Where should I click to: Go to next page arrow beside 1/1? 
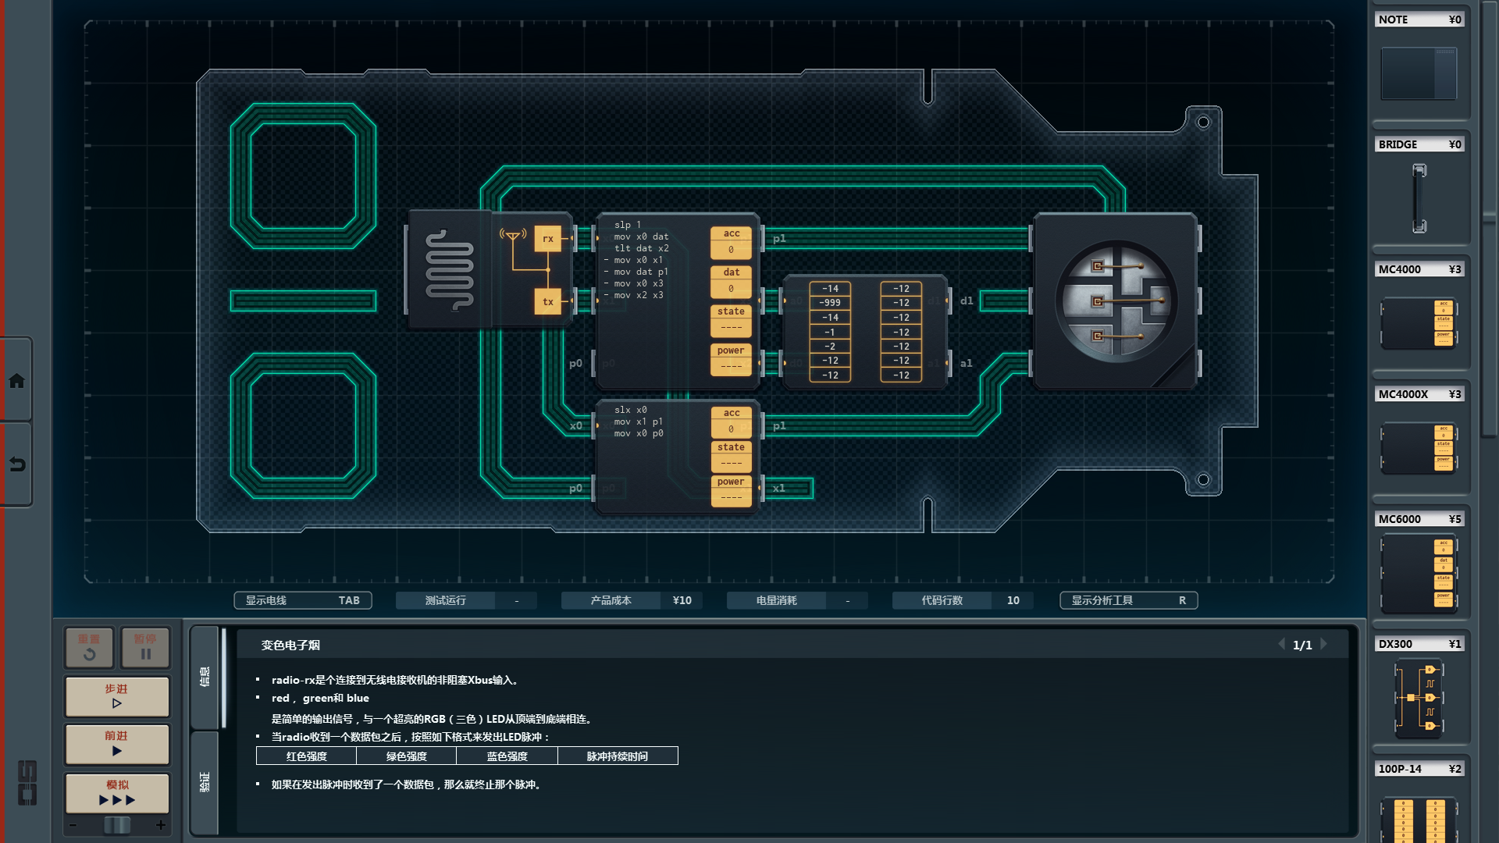coord(1324,644)
